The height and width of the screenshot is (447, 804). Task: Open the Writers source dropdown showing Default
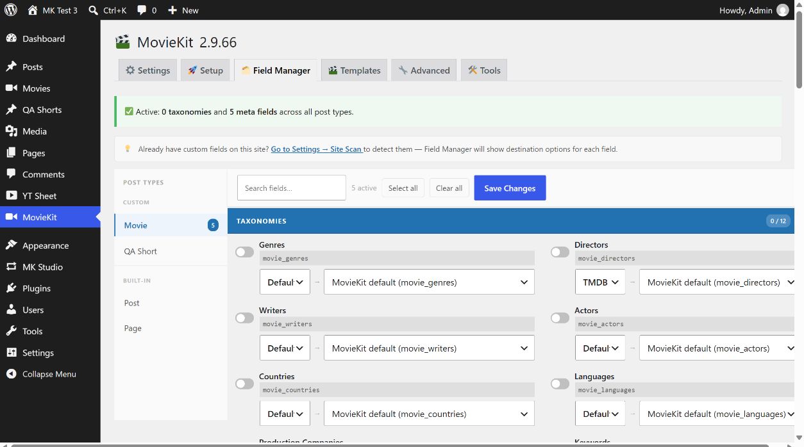[285, 348]
